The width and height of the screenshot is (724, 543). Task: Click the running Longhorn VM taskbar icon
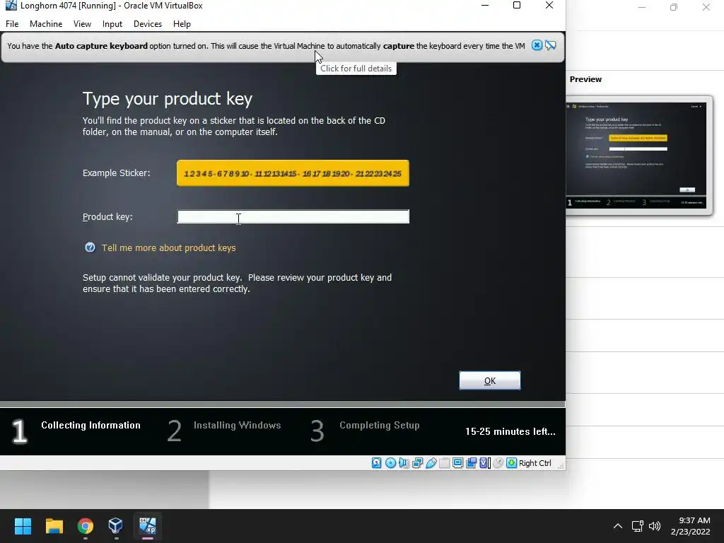[x=148, y=526]
